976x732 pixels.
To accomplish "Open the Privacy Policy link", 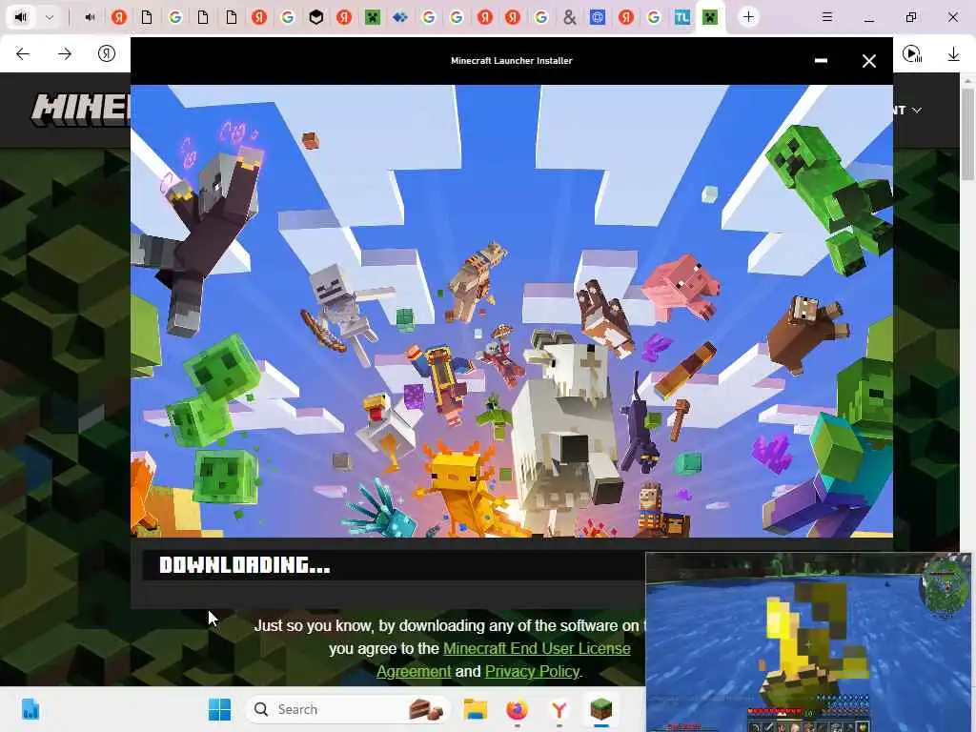I will point(532,672).
